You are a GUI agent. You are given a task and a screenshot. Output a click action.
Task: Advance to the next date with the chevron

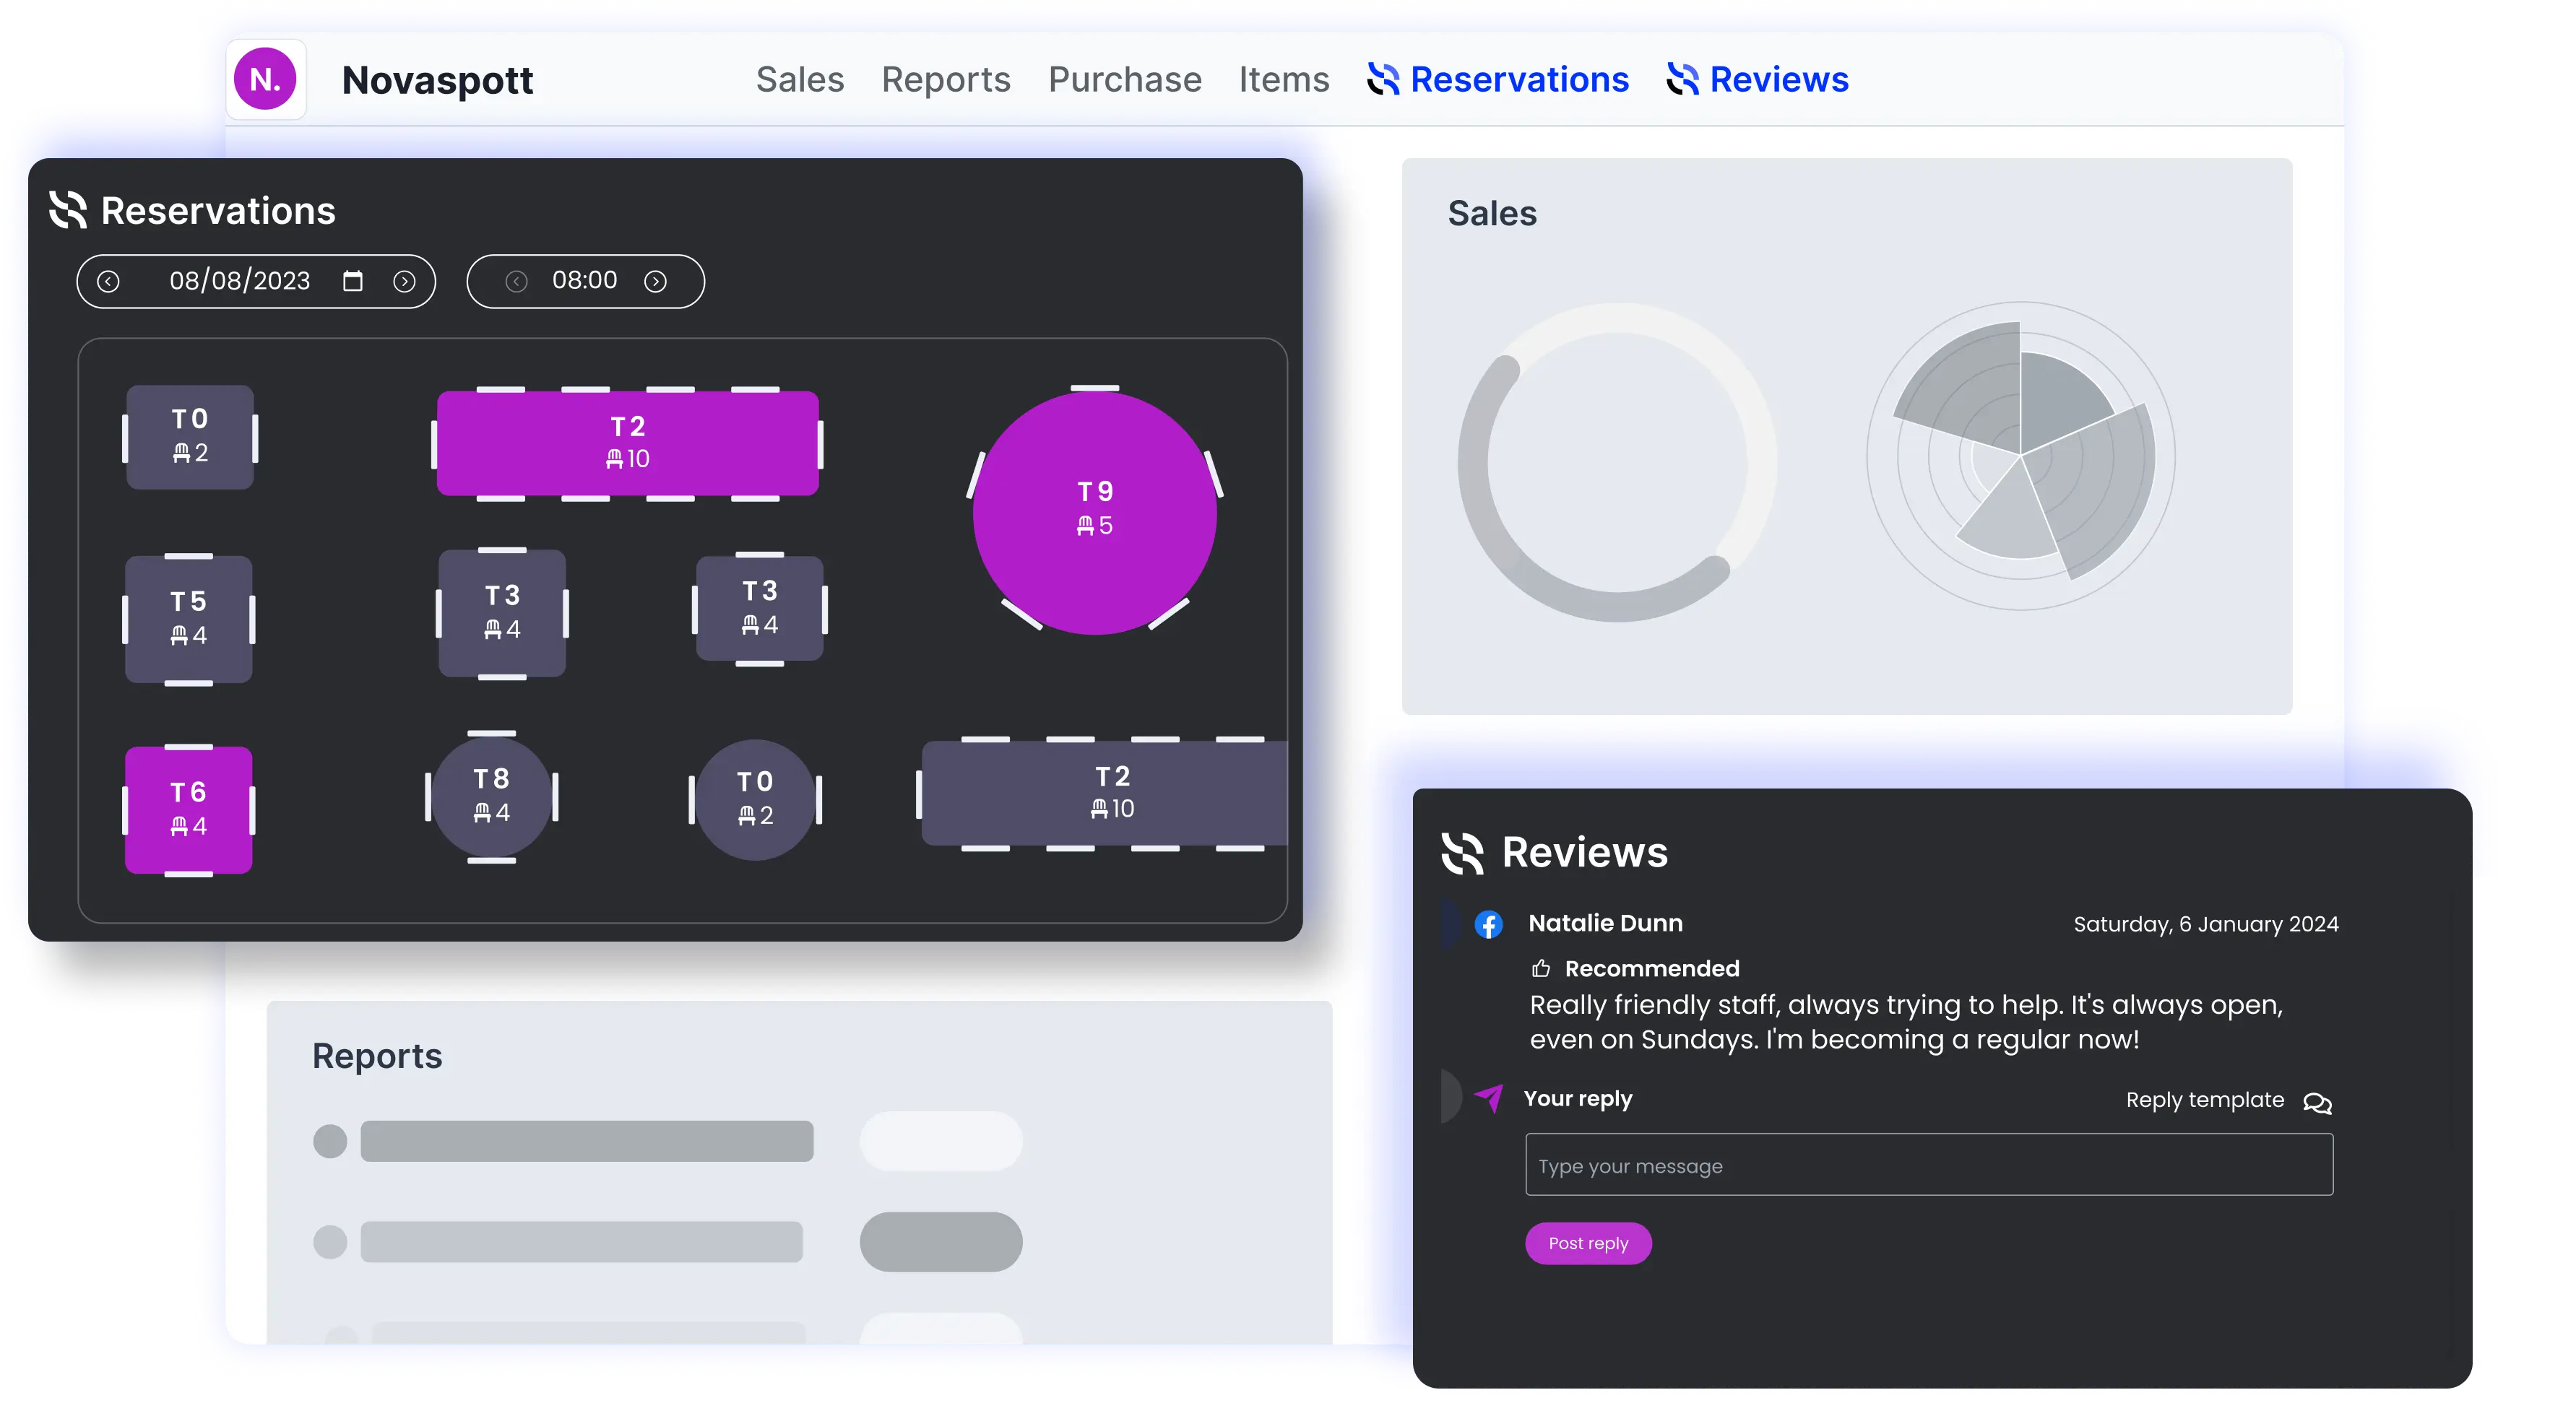(x=405, y=281)
